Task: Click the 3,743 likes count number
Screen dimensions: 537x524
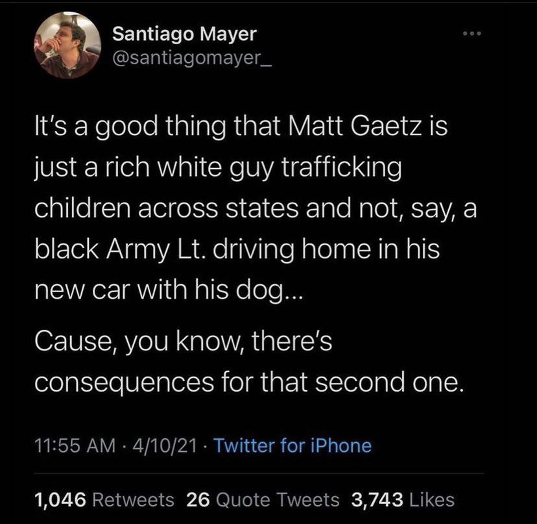Action: coord(377,499)
